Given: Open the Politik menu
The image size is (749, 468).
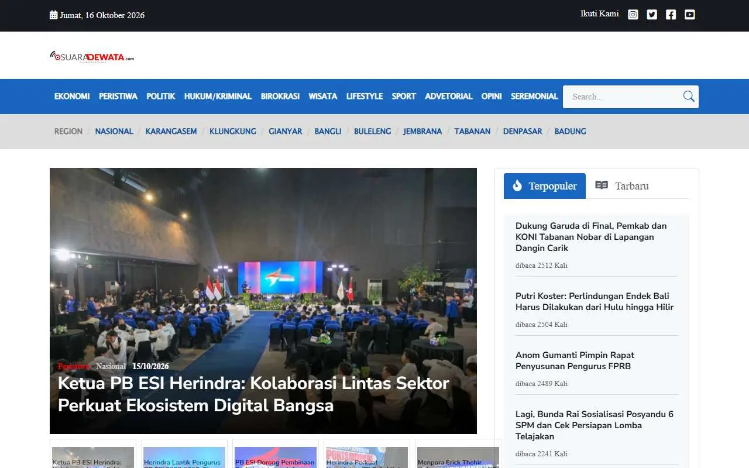Looking at the screenshot, I should (x=161, y=97).
